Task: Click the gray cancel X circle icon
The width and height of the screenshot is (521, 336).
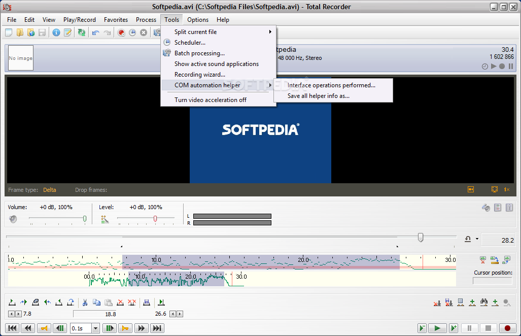Action: [x=144, y=32]
